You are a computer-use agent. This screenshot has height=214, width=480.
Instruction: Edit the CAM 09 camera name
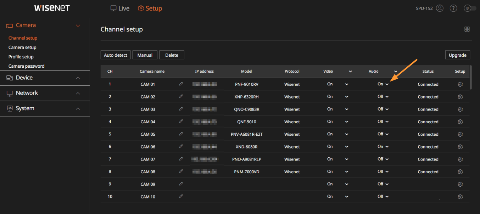[x=181, y=184]
